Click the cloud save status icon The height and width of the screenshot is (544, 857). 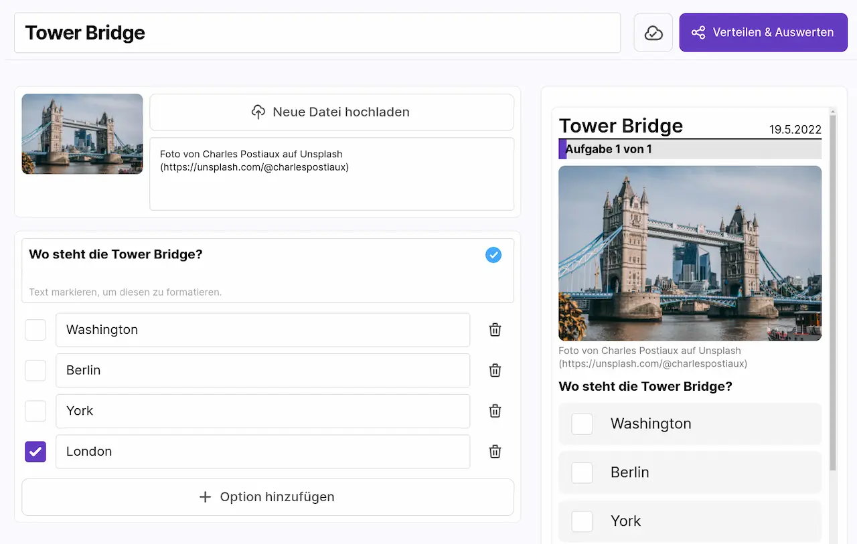tap(653, 33)
